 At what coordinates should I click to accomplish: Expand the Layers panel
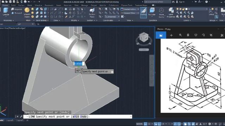tap(187, 20)
